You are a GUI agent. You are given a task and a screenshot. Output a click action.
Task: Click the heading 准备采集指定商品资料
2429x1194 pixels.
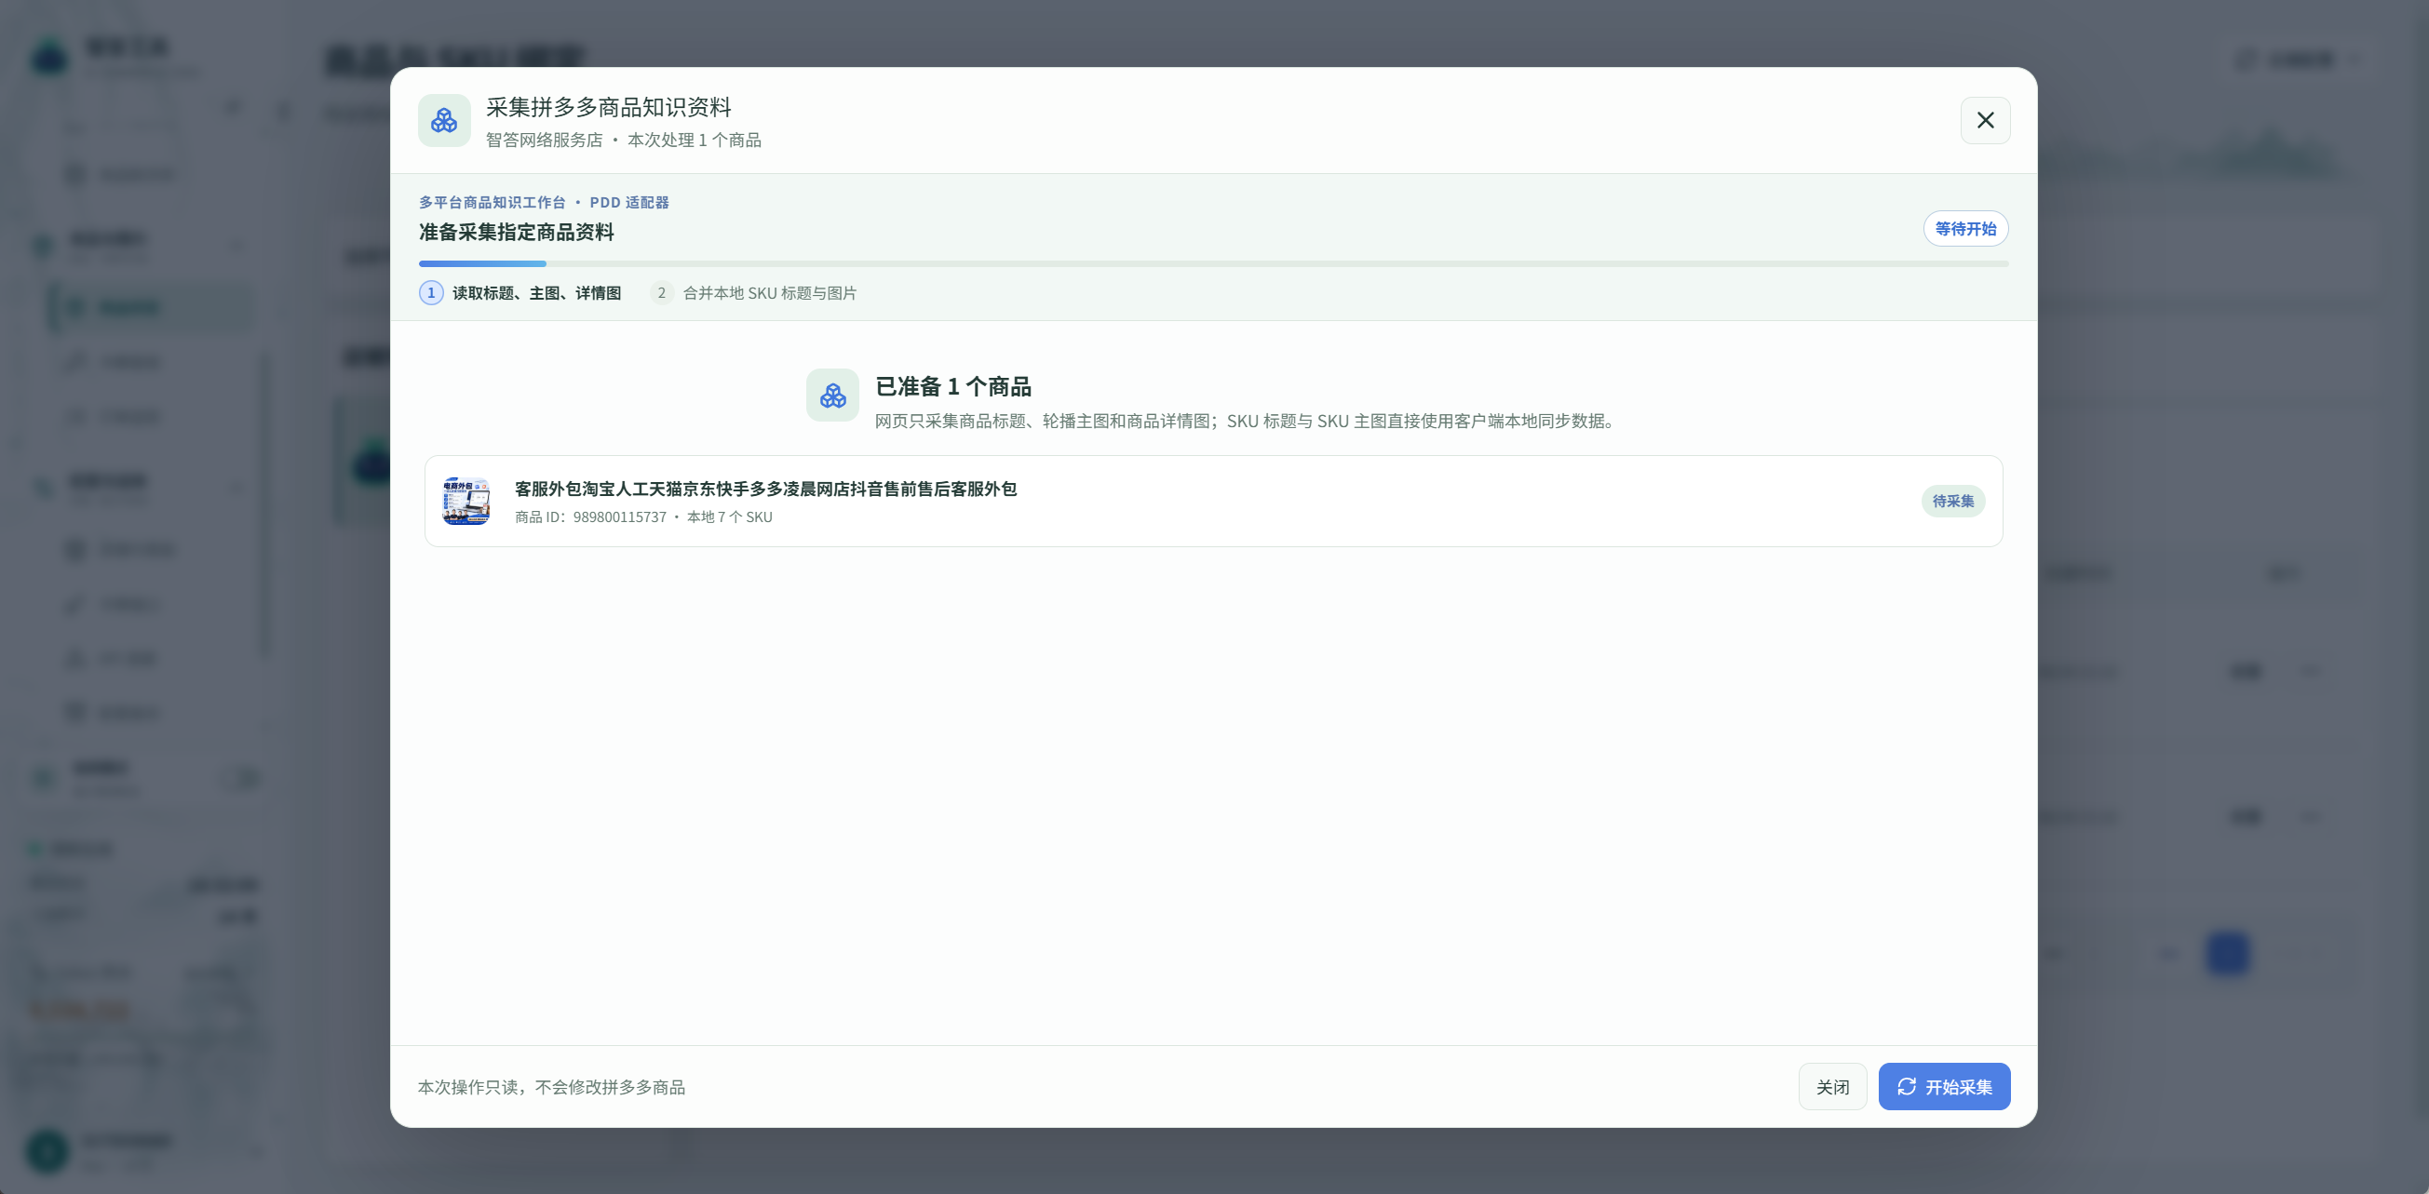tap(516, 233)
